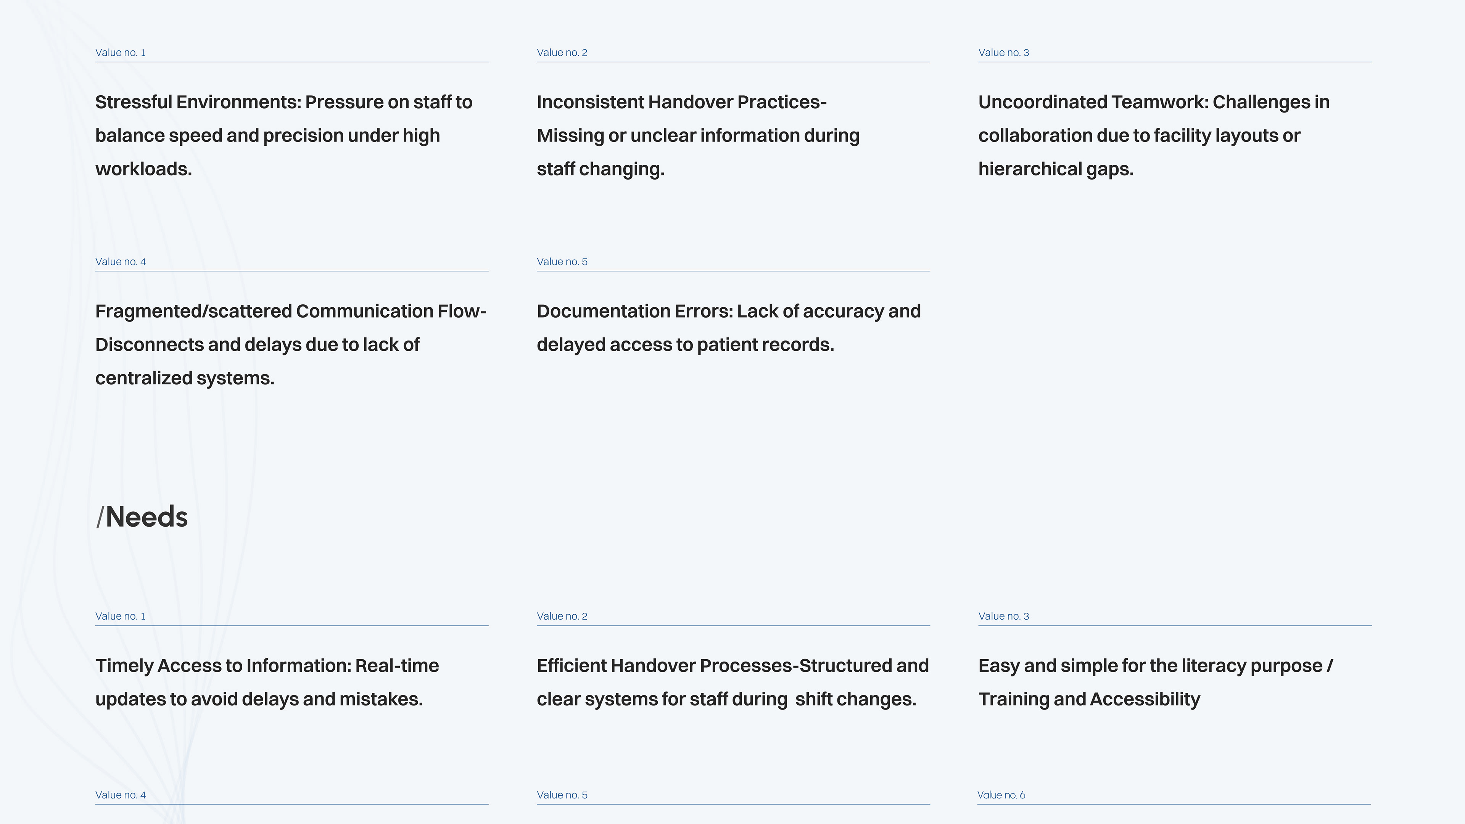Select the Documentation Errors text block
Image resolution: width=1465 pixels, height=824 pixels.
click(x=728, y=328)
